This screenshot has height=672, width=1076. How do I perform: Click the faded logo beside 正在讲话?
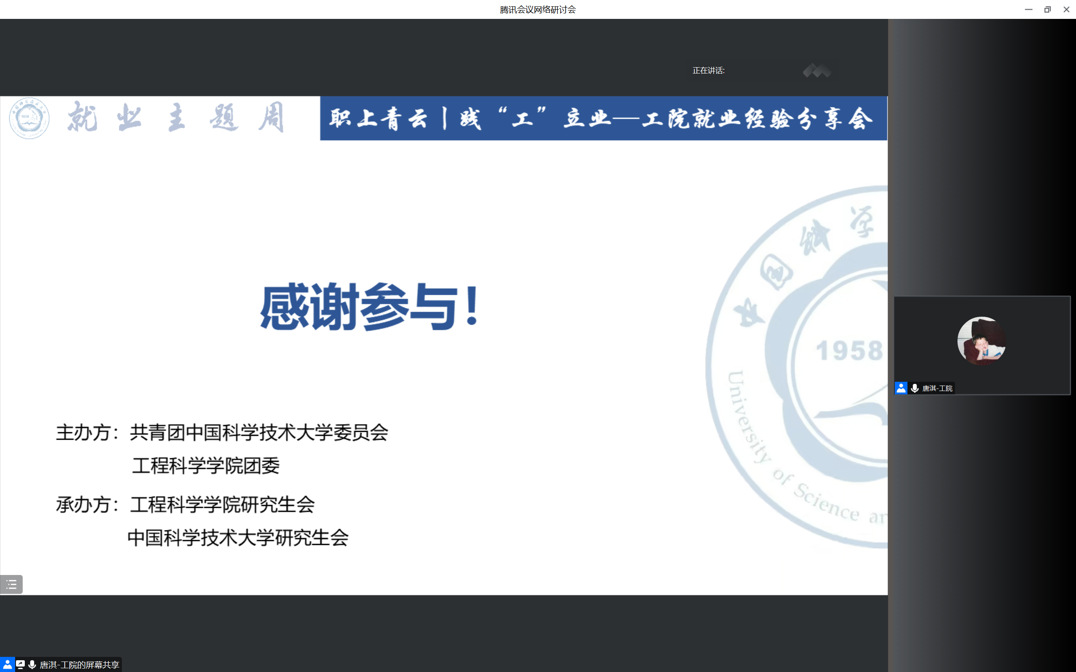coord(817,70)
